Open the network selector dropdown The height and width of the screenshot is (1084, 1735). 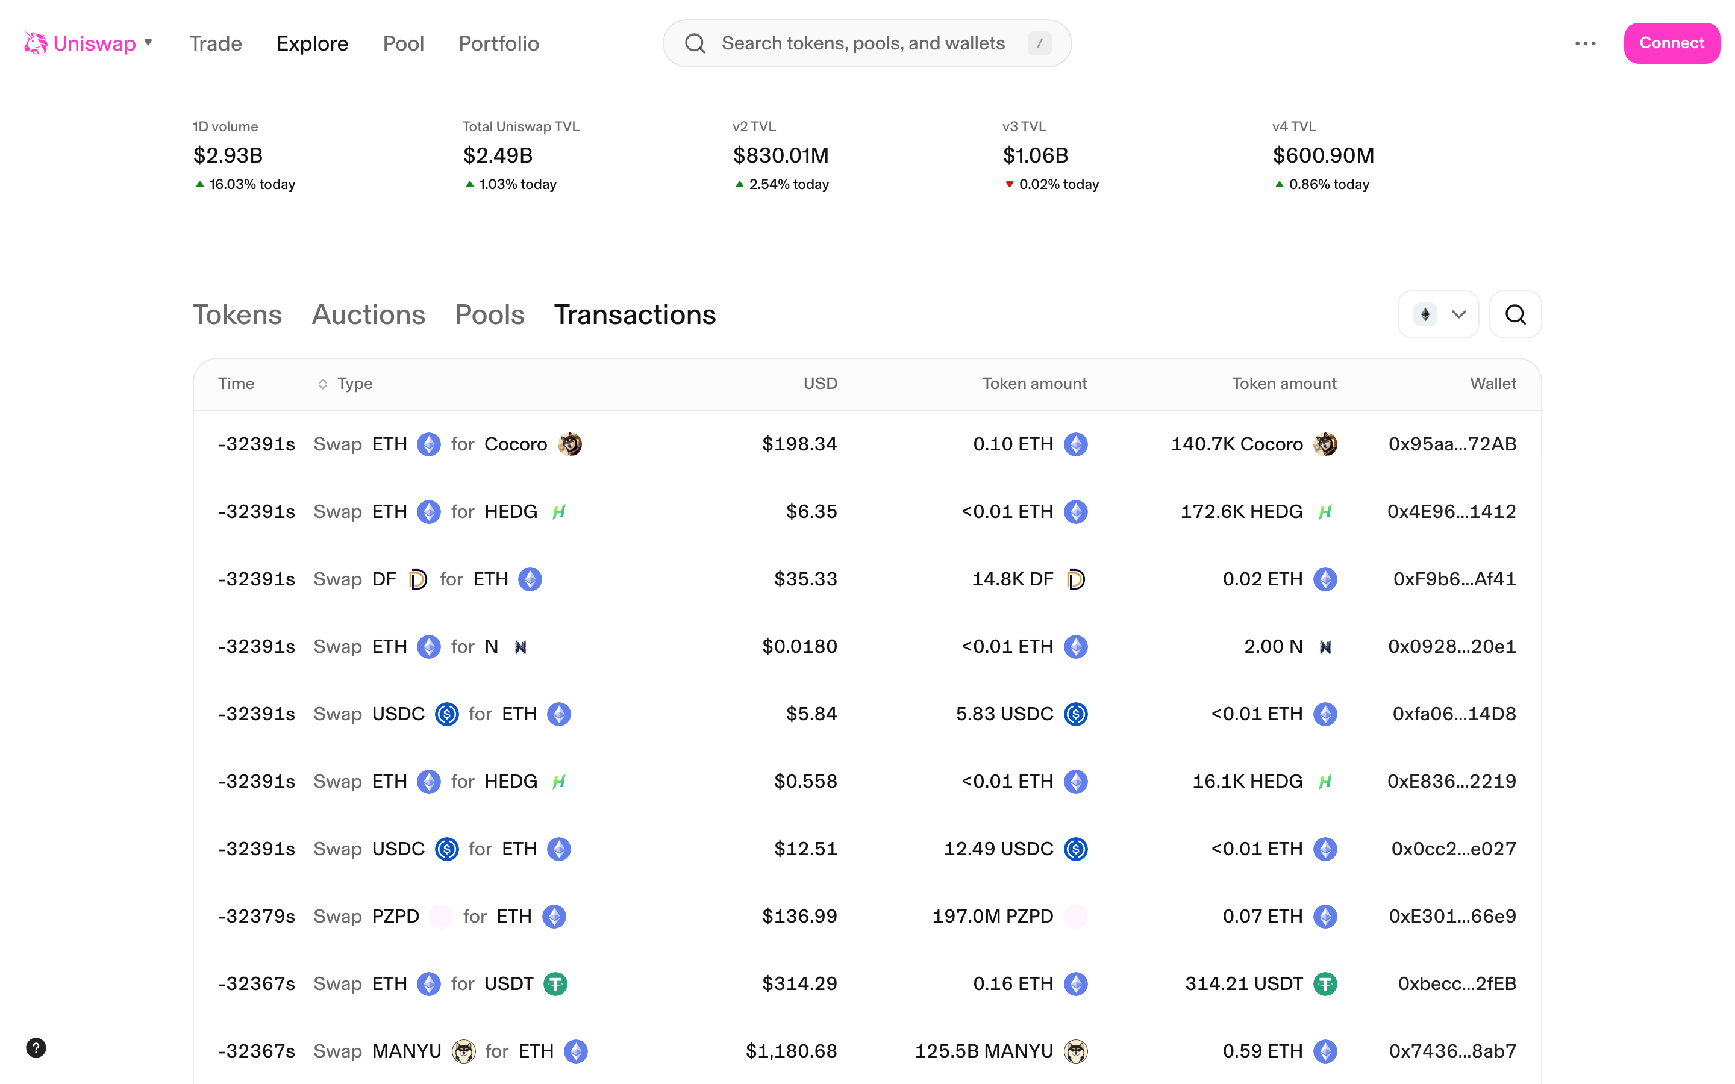point(1437,314)
